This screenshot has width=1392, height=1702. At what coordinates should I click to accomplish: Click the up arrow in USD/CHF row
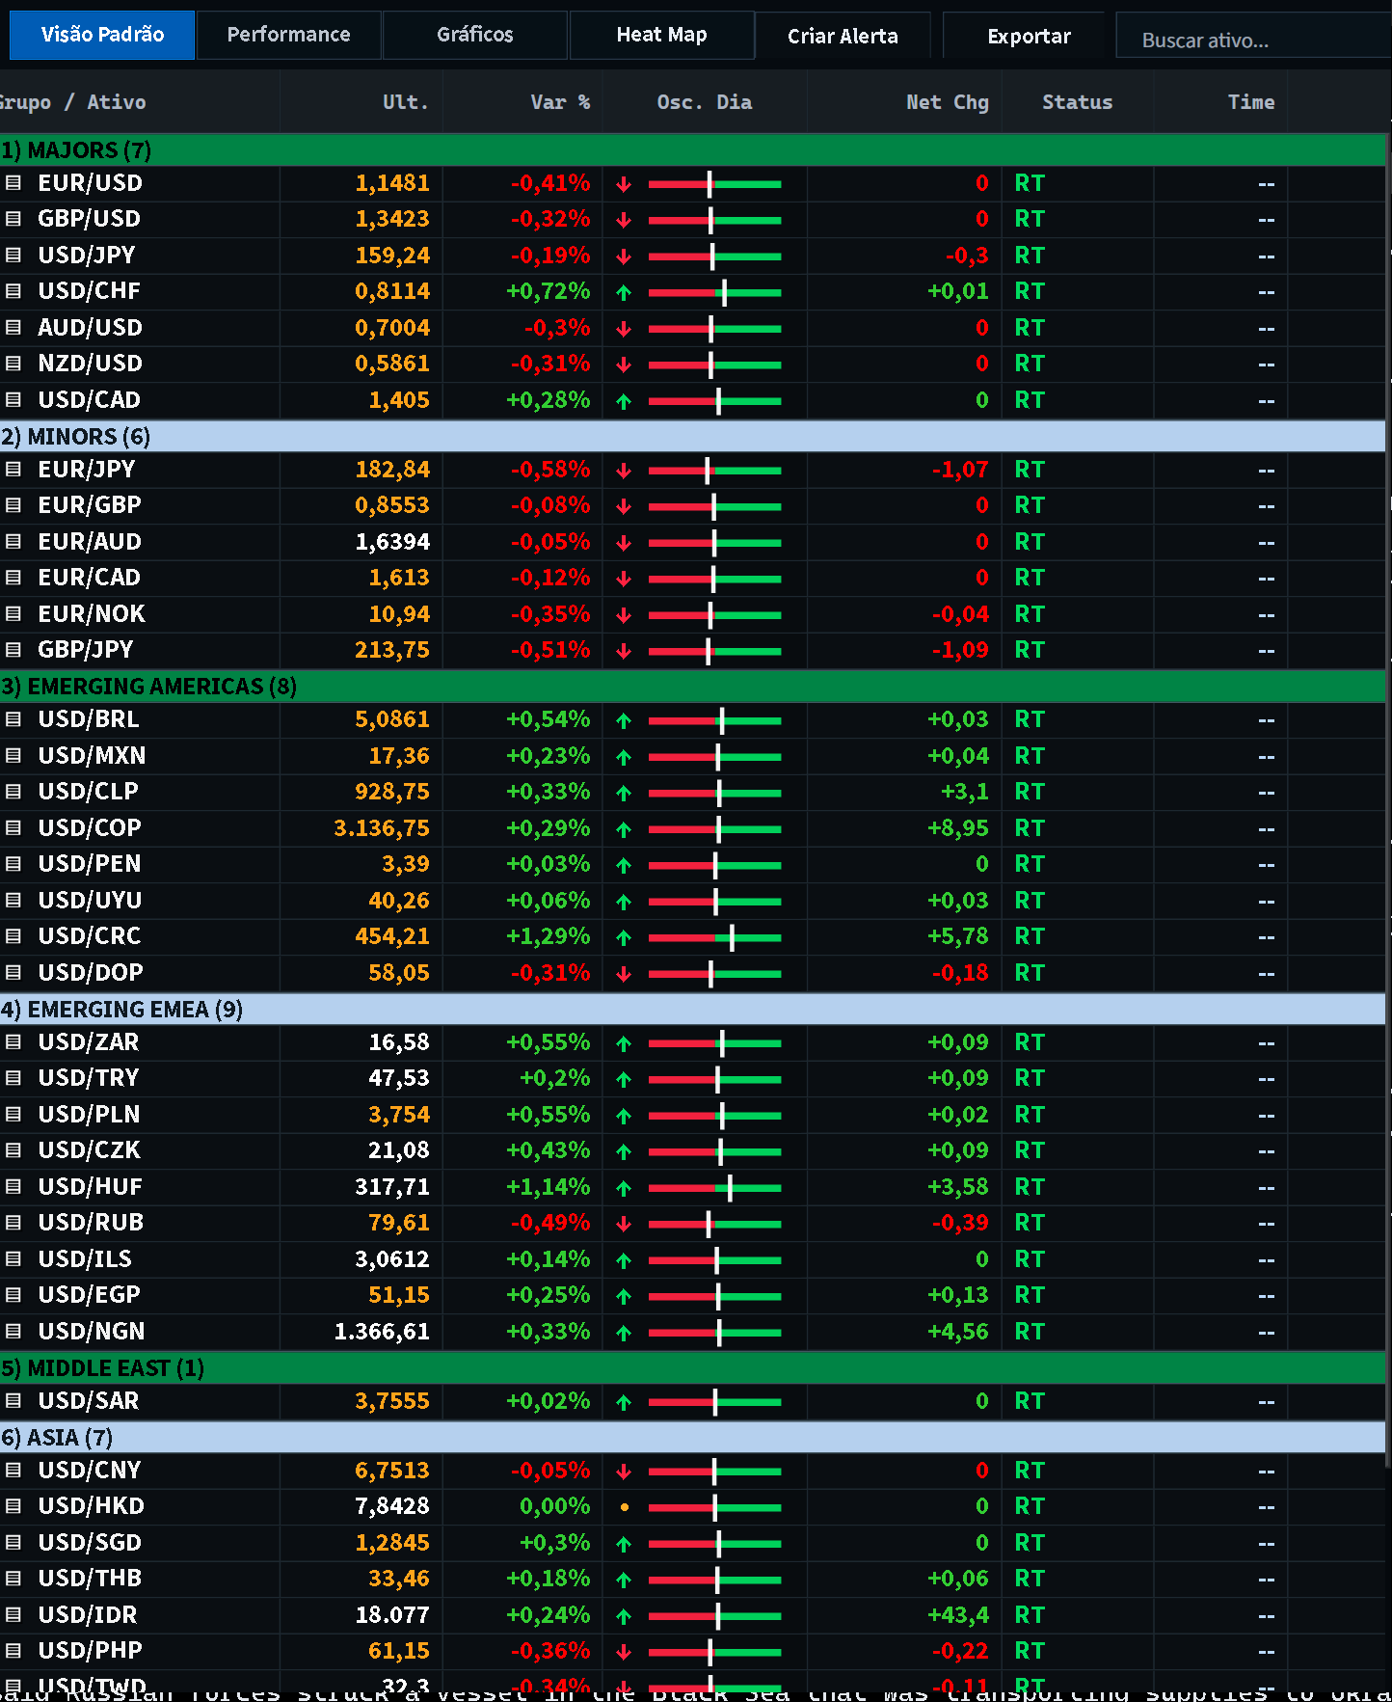click(x=624, y=292)
